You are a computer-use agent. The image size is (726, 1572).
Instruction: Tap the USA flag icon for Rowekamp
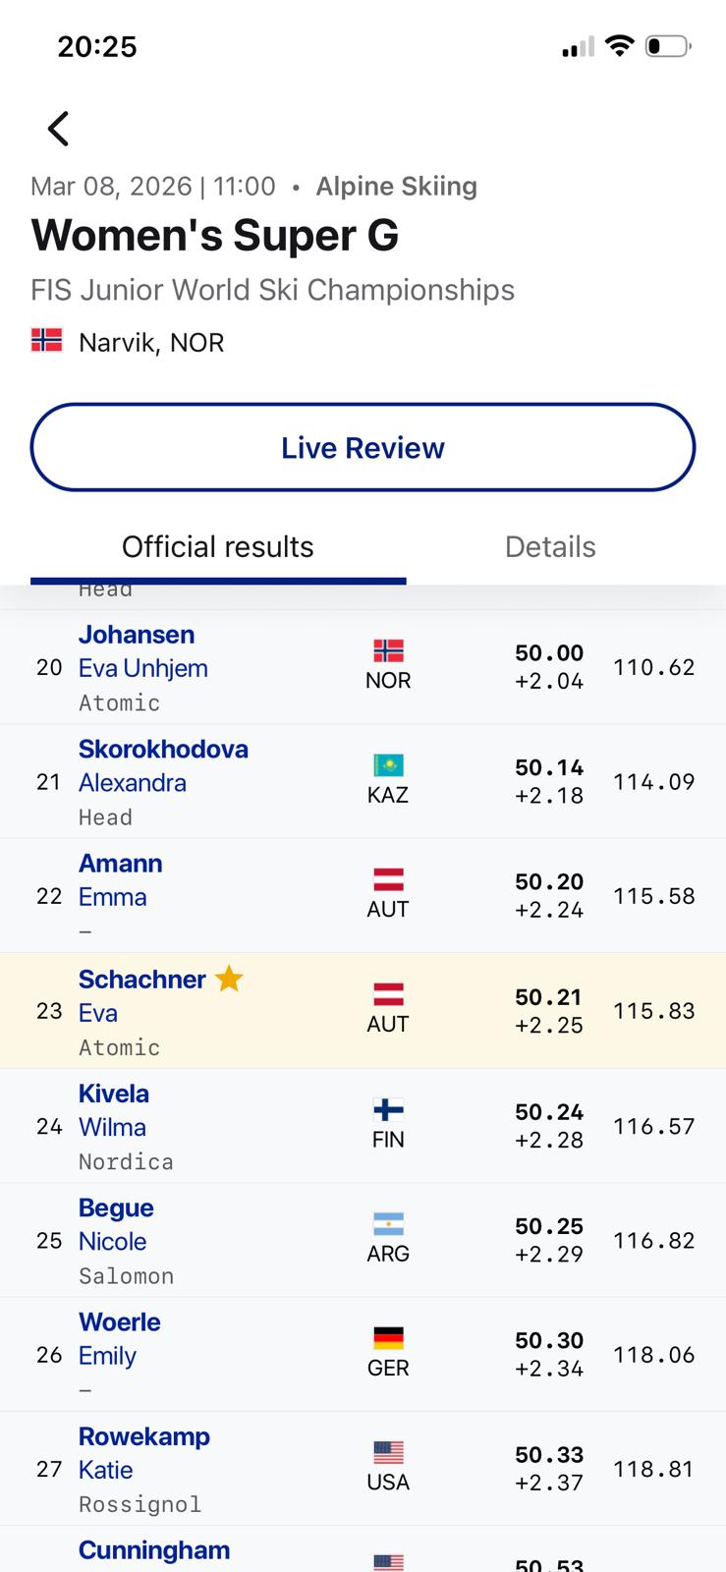[388, 1452]
